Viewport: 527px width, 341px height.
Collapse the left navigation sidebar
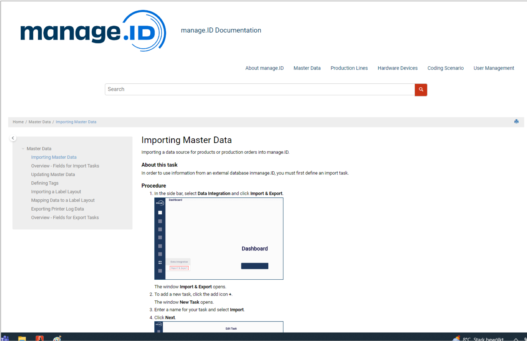click(x=13, y=138)
